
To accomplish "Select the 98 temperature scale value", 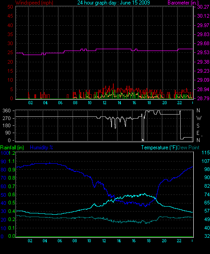I will click(x=207, y=170).
